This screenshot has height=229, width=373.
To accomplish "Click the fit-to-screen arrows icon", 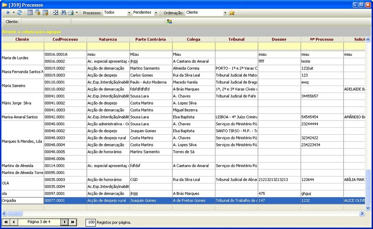I will pos(55,12).
